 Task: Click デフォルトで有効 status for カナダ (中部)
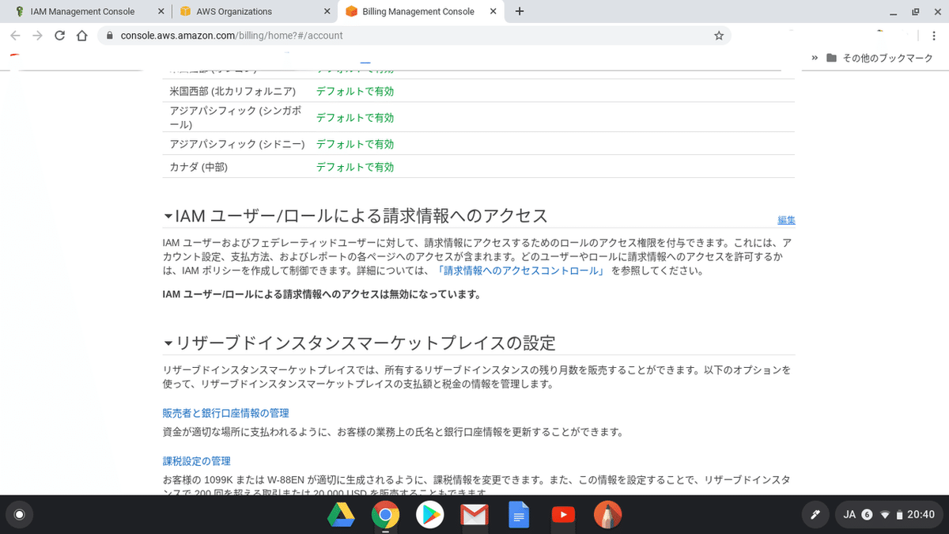[x=355, y=167]
